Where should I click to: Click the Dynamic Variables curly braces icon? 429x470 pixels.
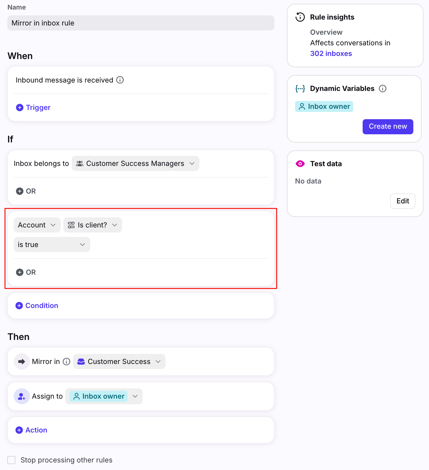click(300, 89)
